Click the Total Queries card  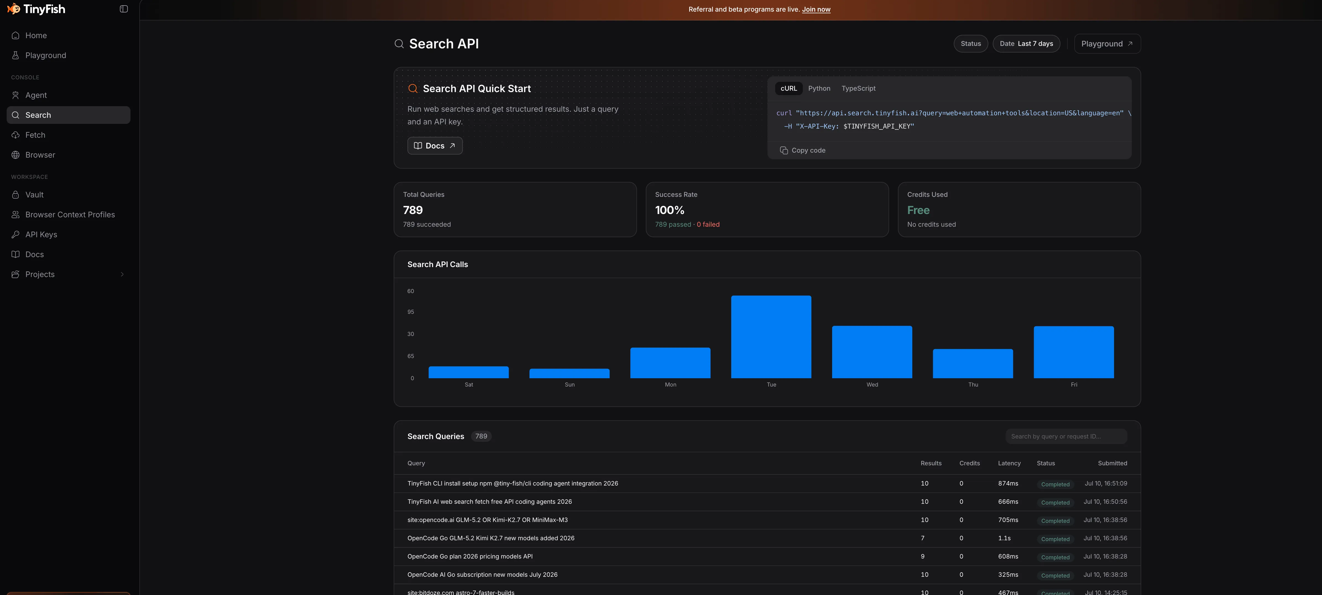(x=515, y=210)
